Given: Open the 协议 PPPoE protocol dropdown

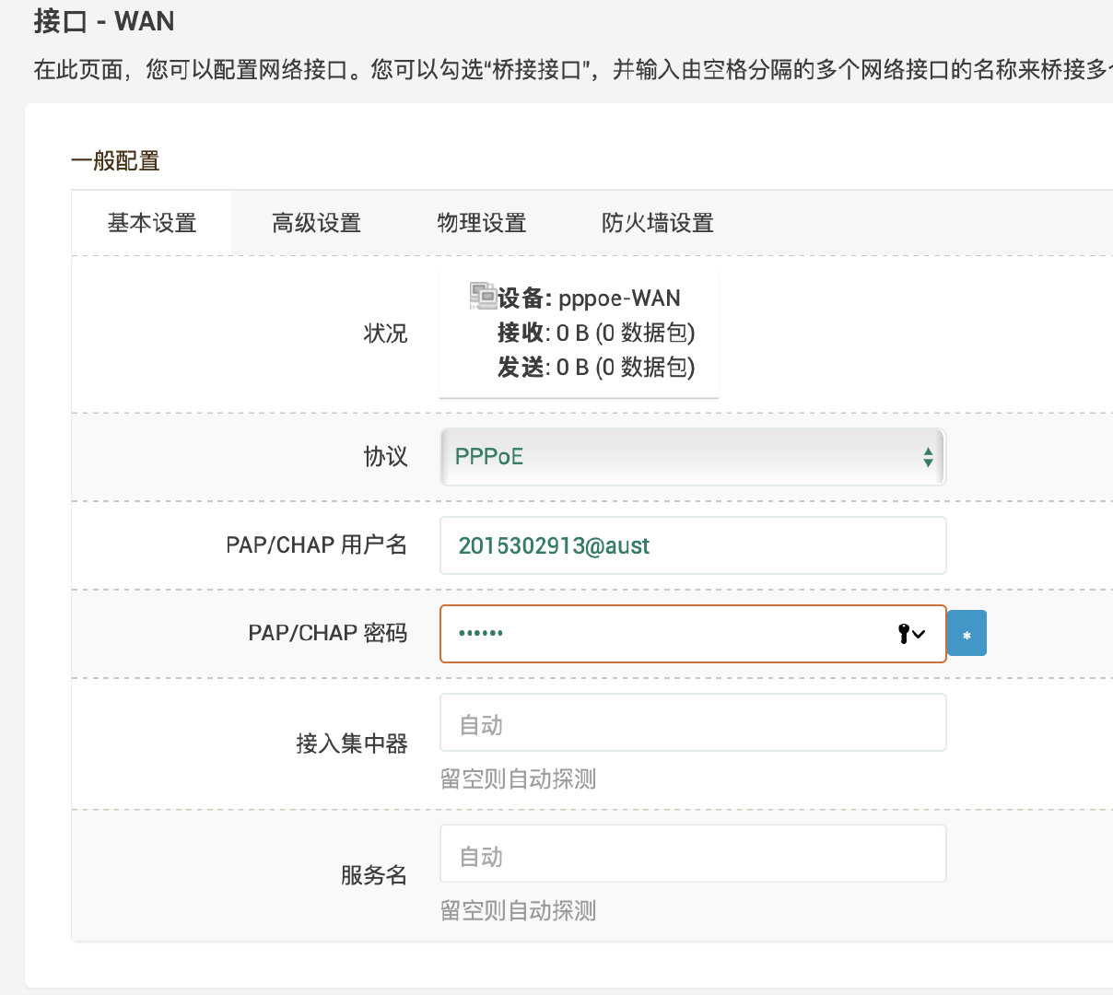Looking at the screenshot, I should point(693,457).
